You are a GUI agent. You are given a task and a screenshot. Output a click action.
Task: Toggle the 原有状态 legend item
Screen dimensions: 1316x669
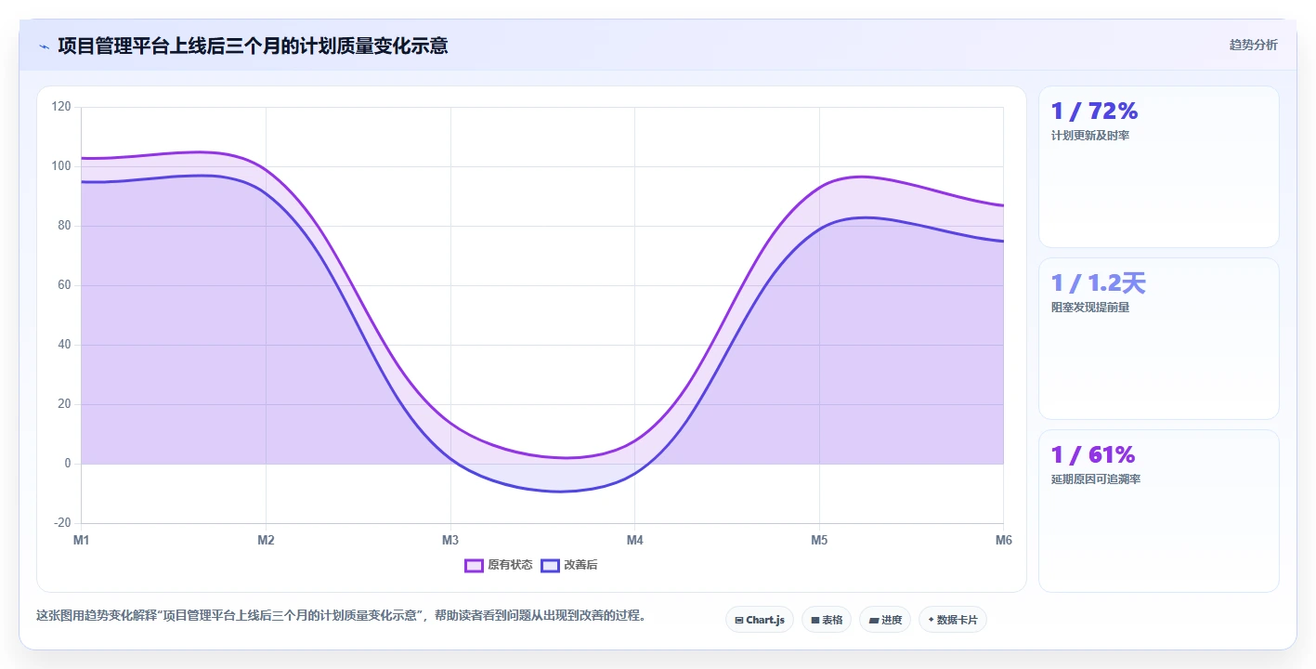coord(499,565)
